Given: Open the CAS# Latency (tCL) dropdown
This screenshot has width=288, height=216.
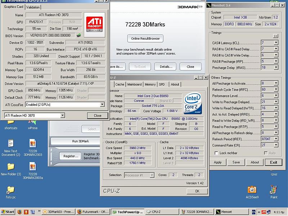Looking at the screenshot, I should click(276, 42).
